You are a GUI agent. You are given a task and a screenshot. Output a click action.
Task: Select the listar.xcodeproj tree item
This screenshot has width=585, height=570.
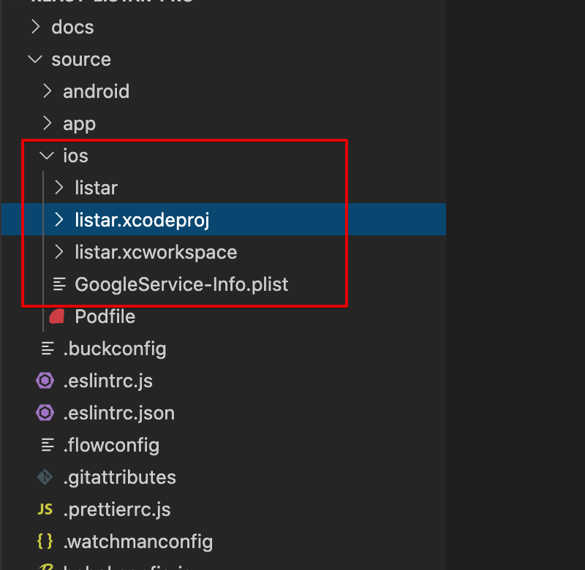pyautogui.click(x=224, y=219)
